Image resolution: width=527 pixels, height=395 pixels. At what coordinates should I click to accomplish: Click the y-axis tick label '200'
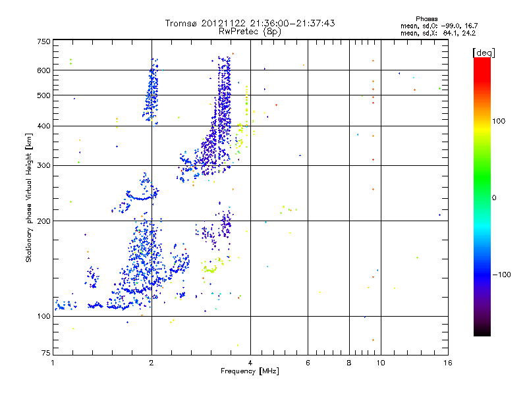pos(44,221)
